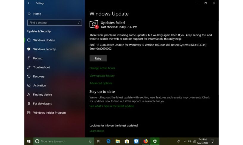This screenshot has height=145, width=243.
Task: Open Advanced options link
Action: coord(101,83)
